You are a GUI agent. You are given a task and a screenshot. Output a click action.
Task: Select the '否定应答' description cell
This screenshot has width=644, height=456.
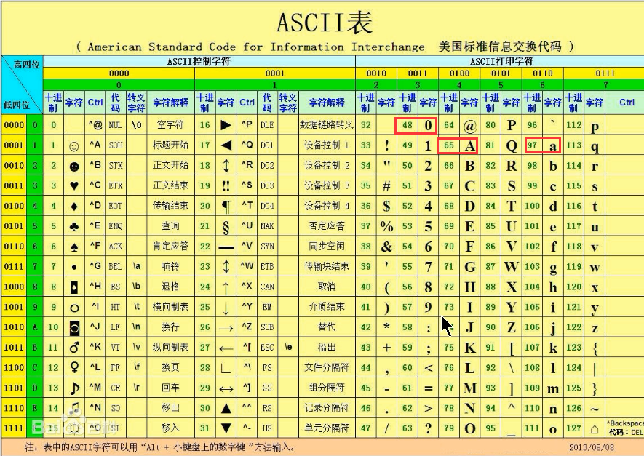coord(327,225)
